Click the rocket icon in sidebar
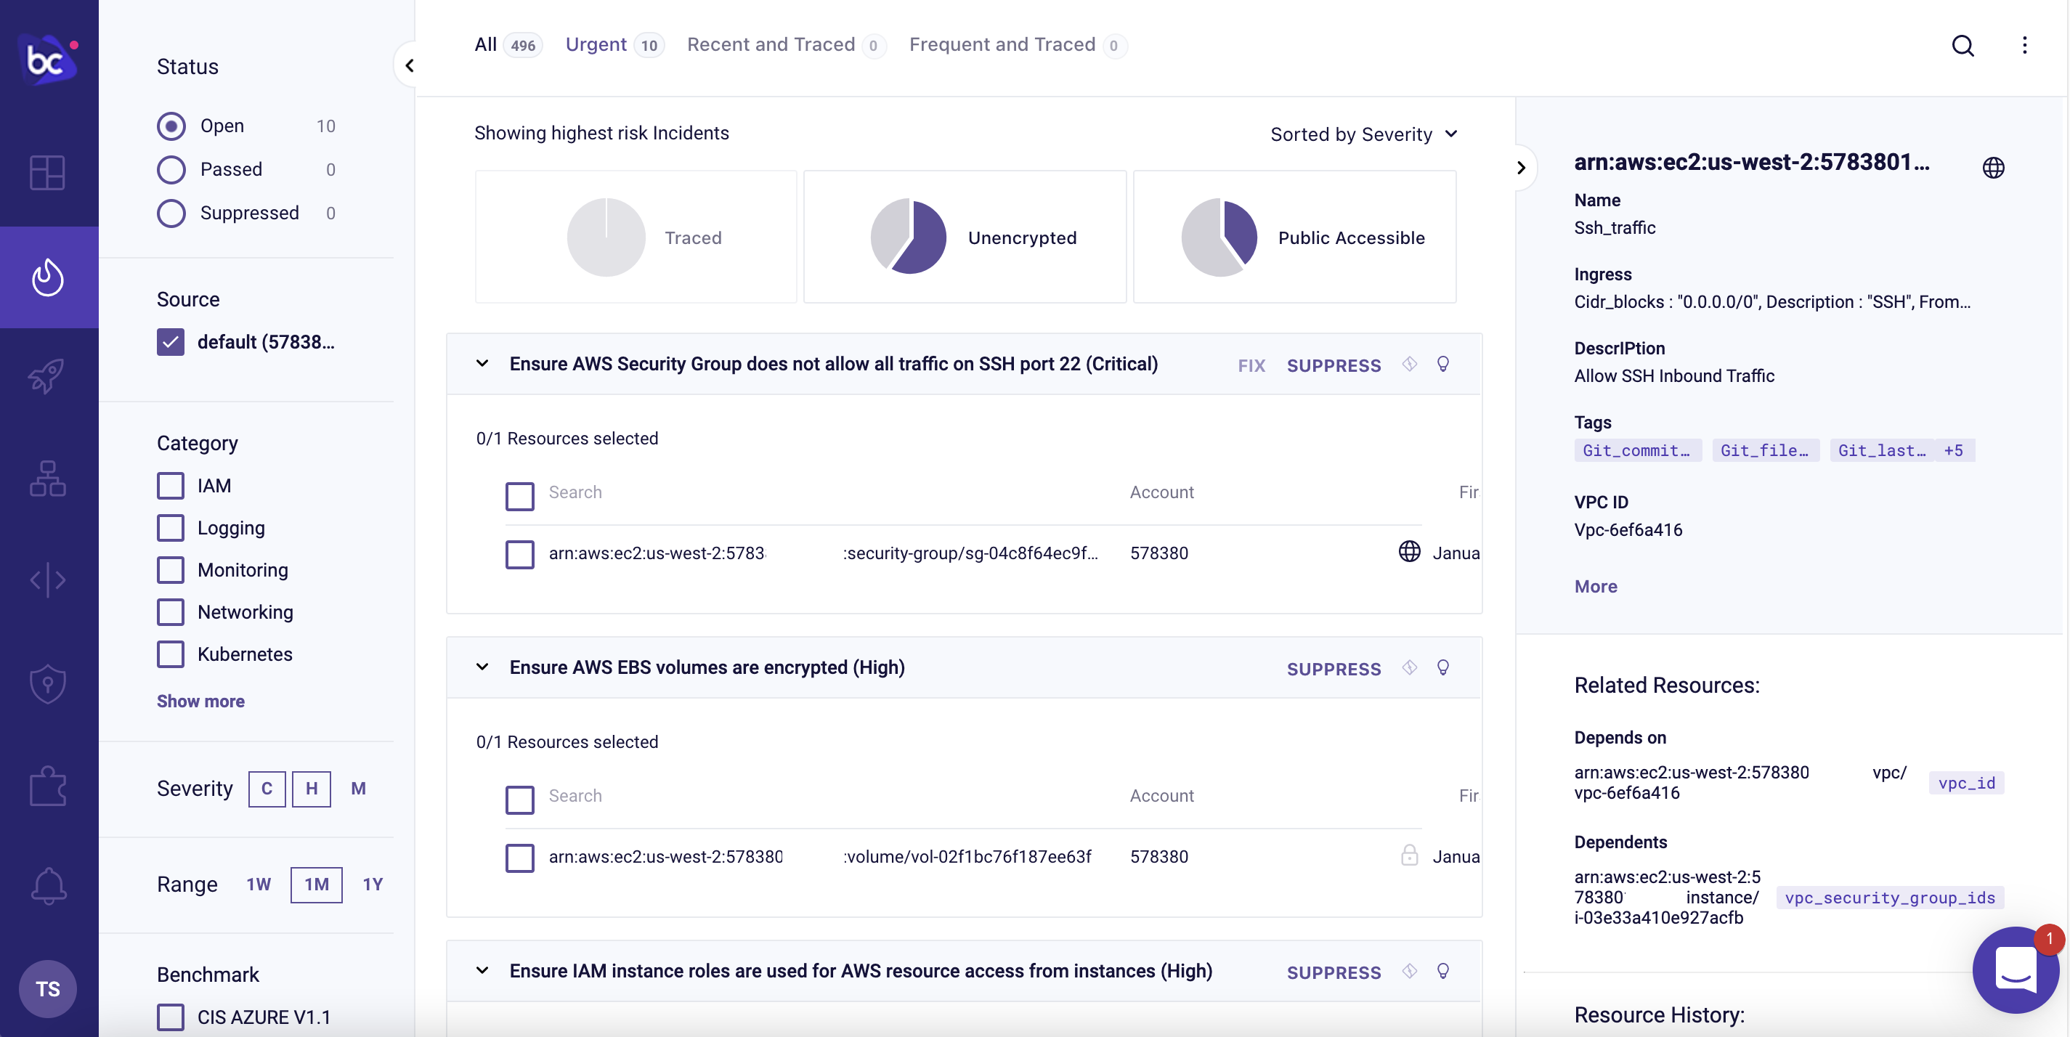 (x=47, y=376)
